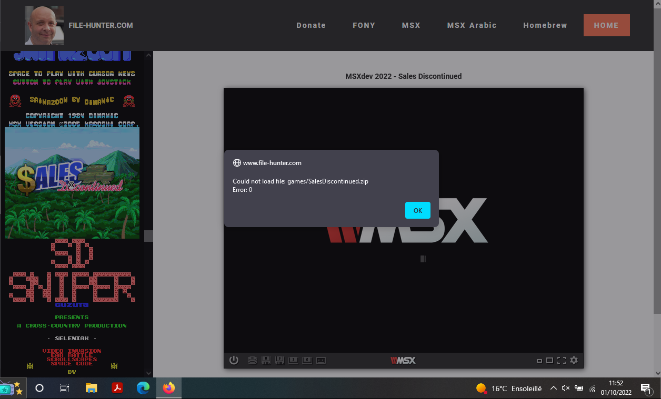
Task: Open cartridge slot 1 icon
Action: 294,360
